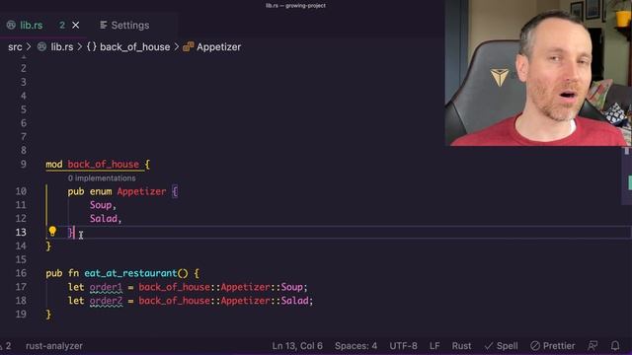Click the Salad path on line 18

coord(294,301)
